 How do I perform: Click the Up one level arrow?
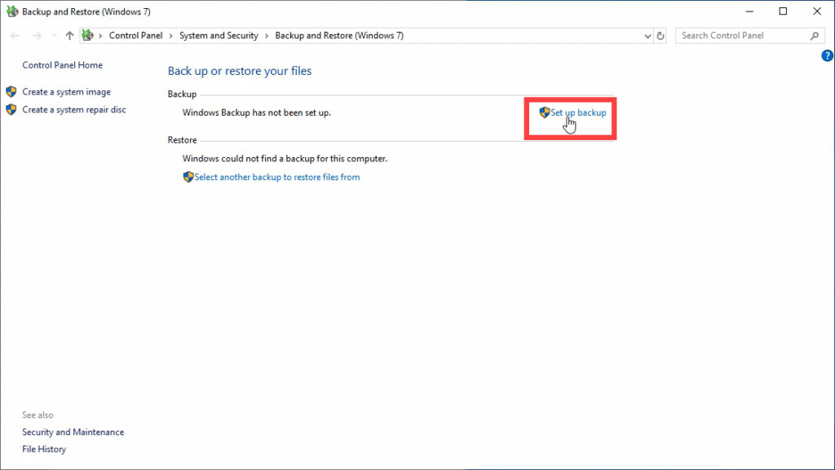pyautogui.click(x=69, y=36)
